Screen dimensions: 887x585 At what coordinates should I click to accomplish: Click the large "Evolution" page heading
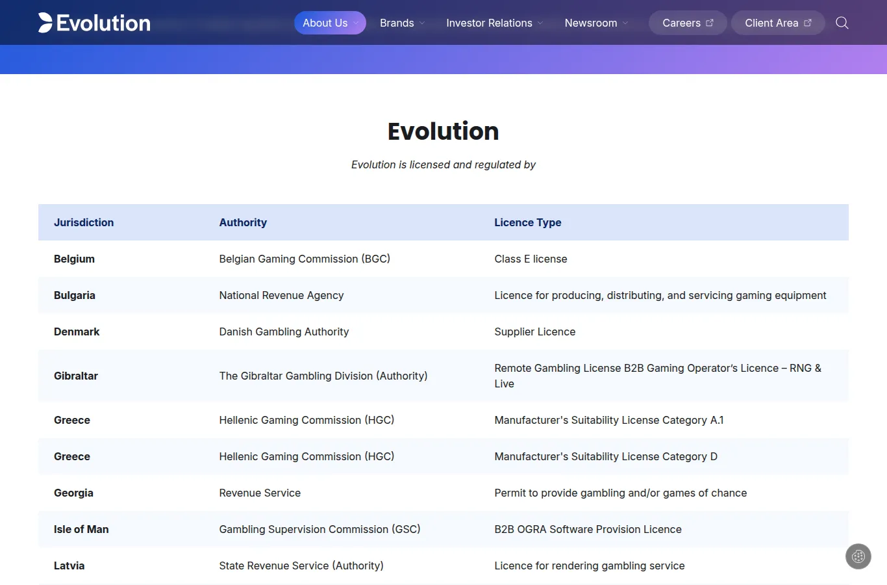pyautogui.click(x=443, y=131)
